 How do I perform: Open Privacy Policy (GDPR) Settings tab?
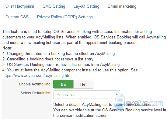(x=65, y=17)
